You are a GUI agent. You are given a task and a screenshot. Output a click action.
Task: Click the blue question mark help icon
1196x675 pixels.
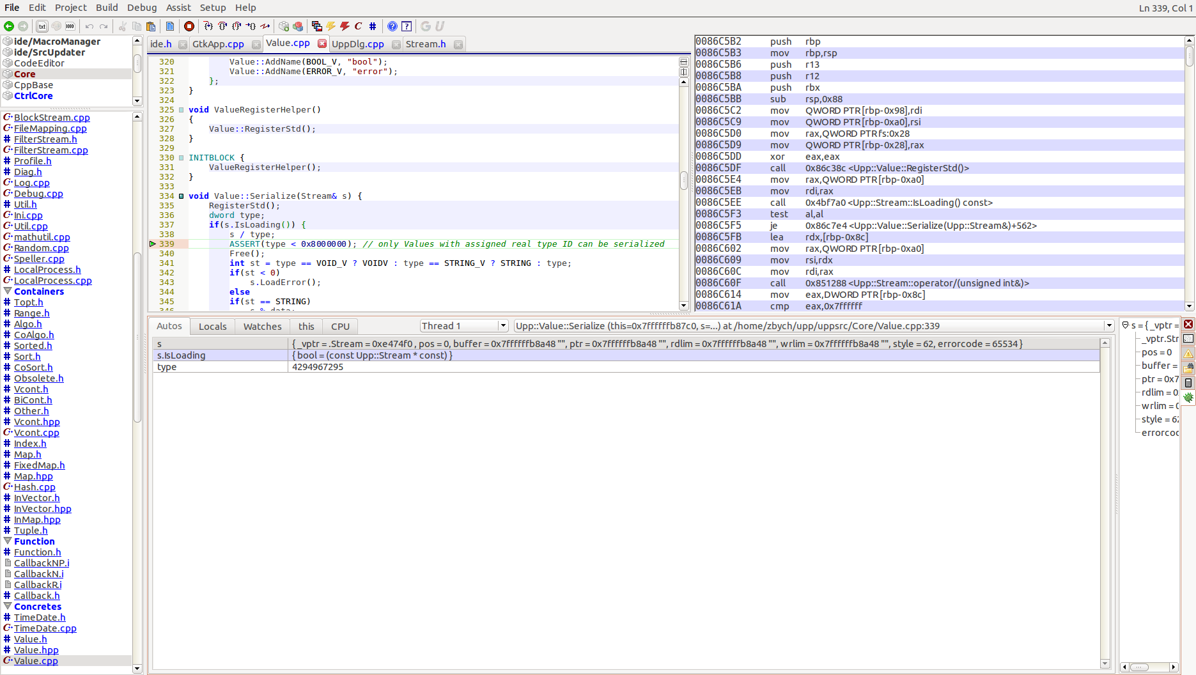[x=392, y=26]
